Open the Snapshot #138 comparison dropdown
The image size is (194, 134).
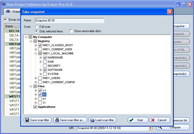tap(150, 128)
